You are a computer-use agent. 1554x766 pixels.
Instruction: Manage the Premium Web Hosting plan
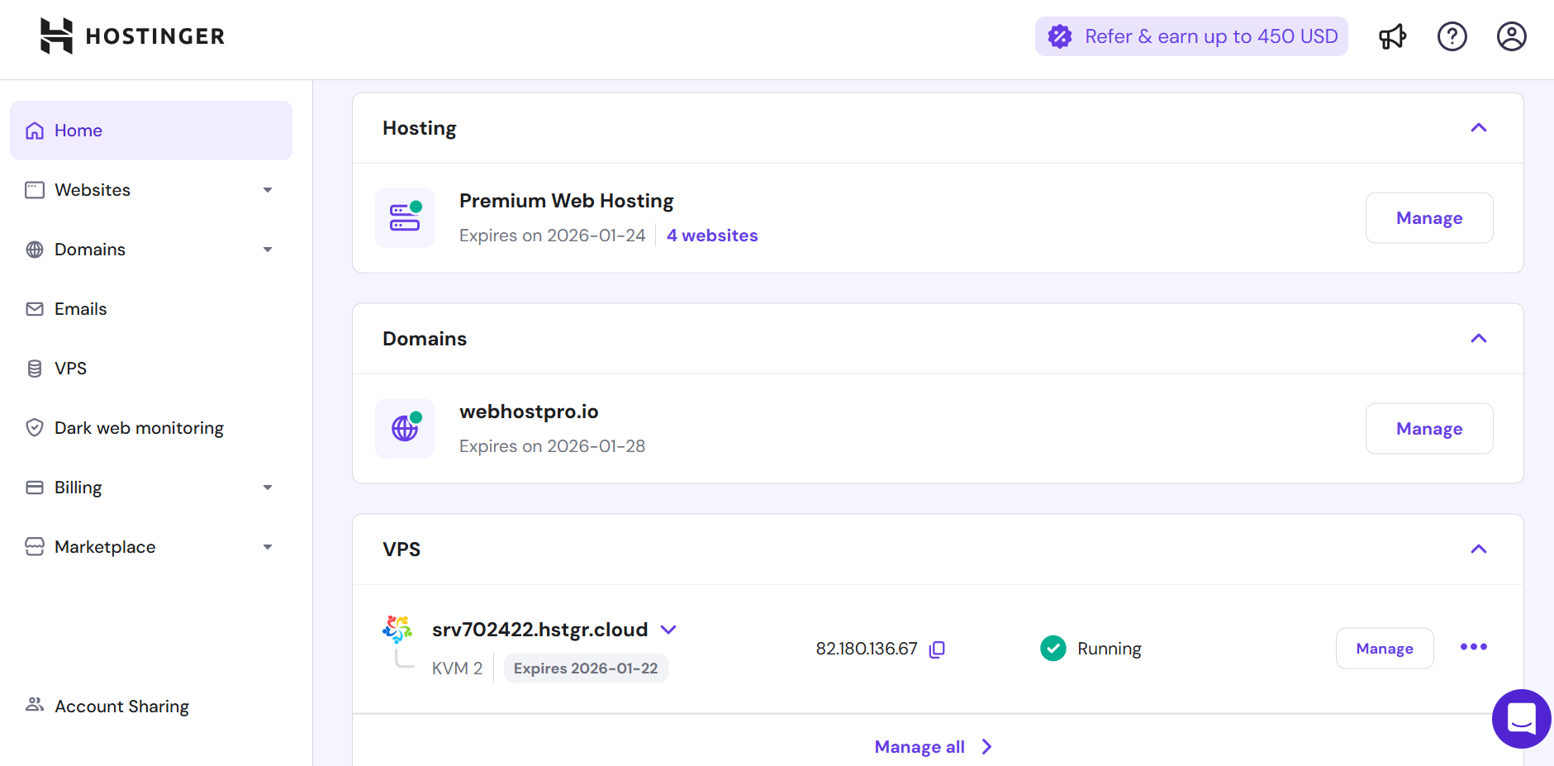(1429, 218)
